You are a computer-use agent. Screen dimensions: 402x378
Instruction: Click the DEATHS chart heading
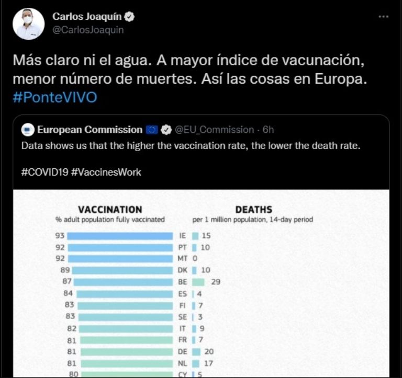point(254,210)
